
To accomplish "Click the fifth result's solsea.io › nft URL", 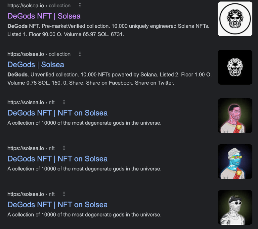I will click(31, 194).
